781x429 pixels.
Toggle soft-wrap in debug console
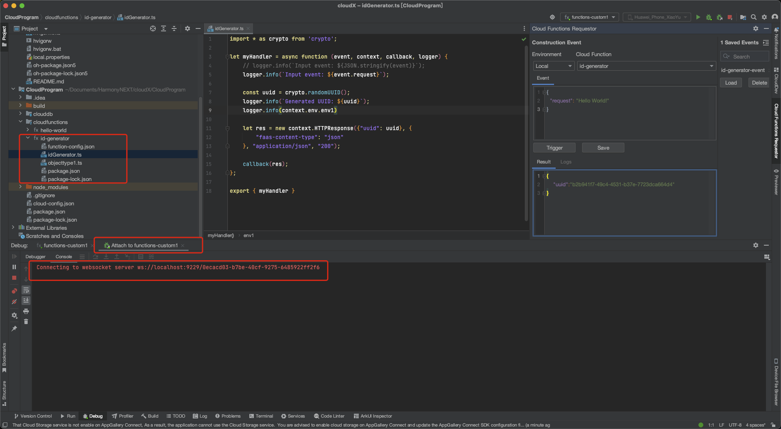tap(26, 290)
